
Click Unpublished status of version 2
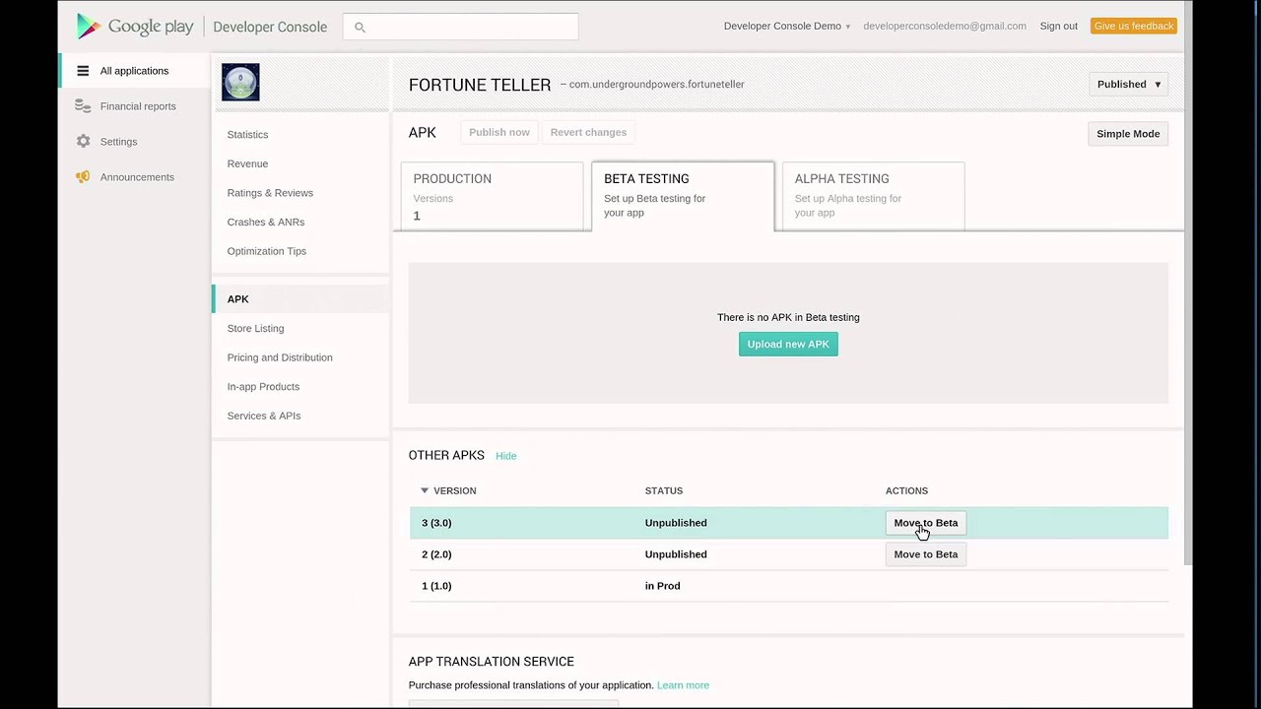click(x=676, y=554)
